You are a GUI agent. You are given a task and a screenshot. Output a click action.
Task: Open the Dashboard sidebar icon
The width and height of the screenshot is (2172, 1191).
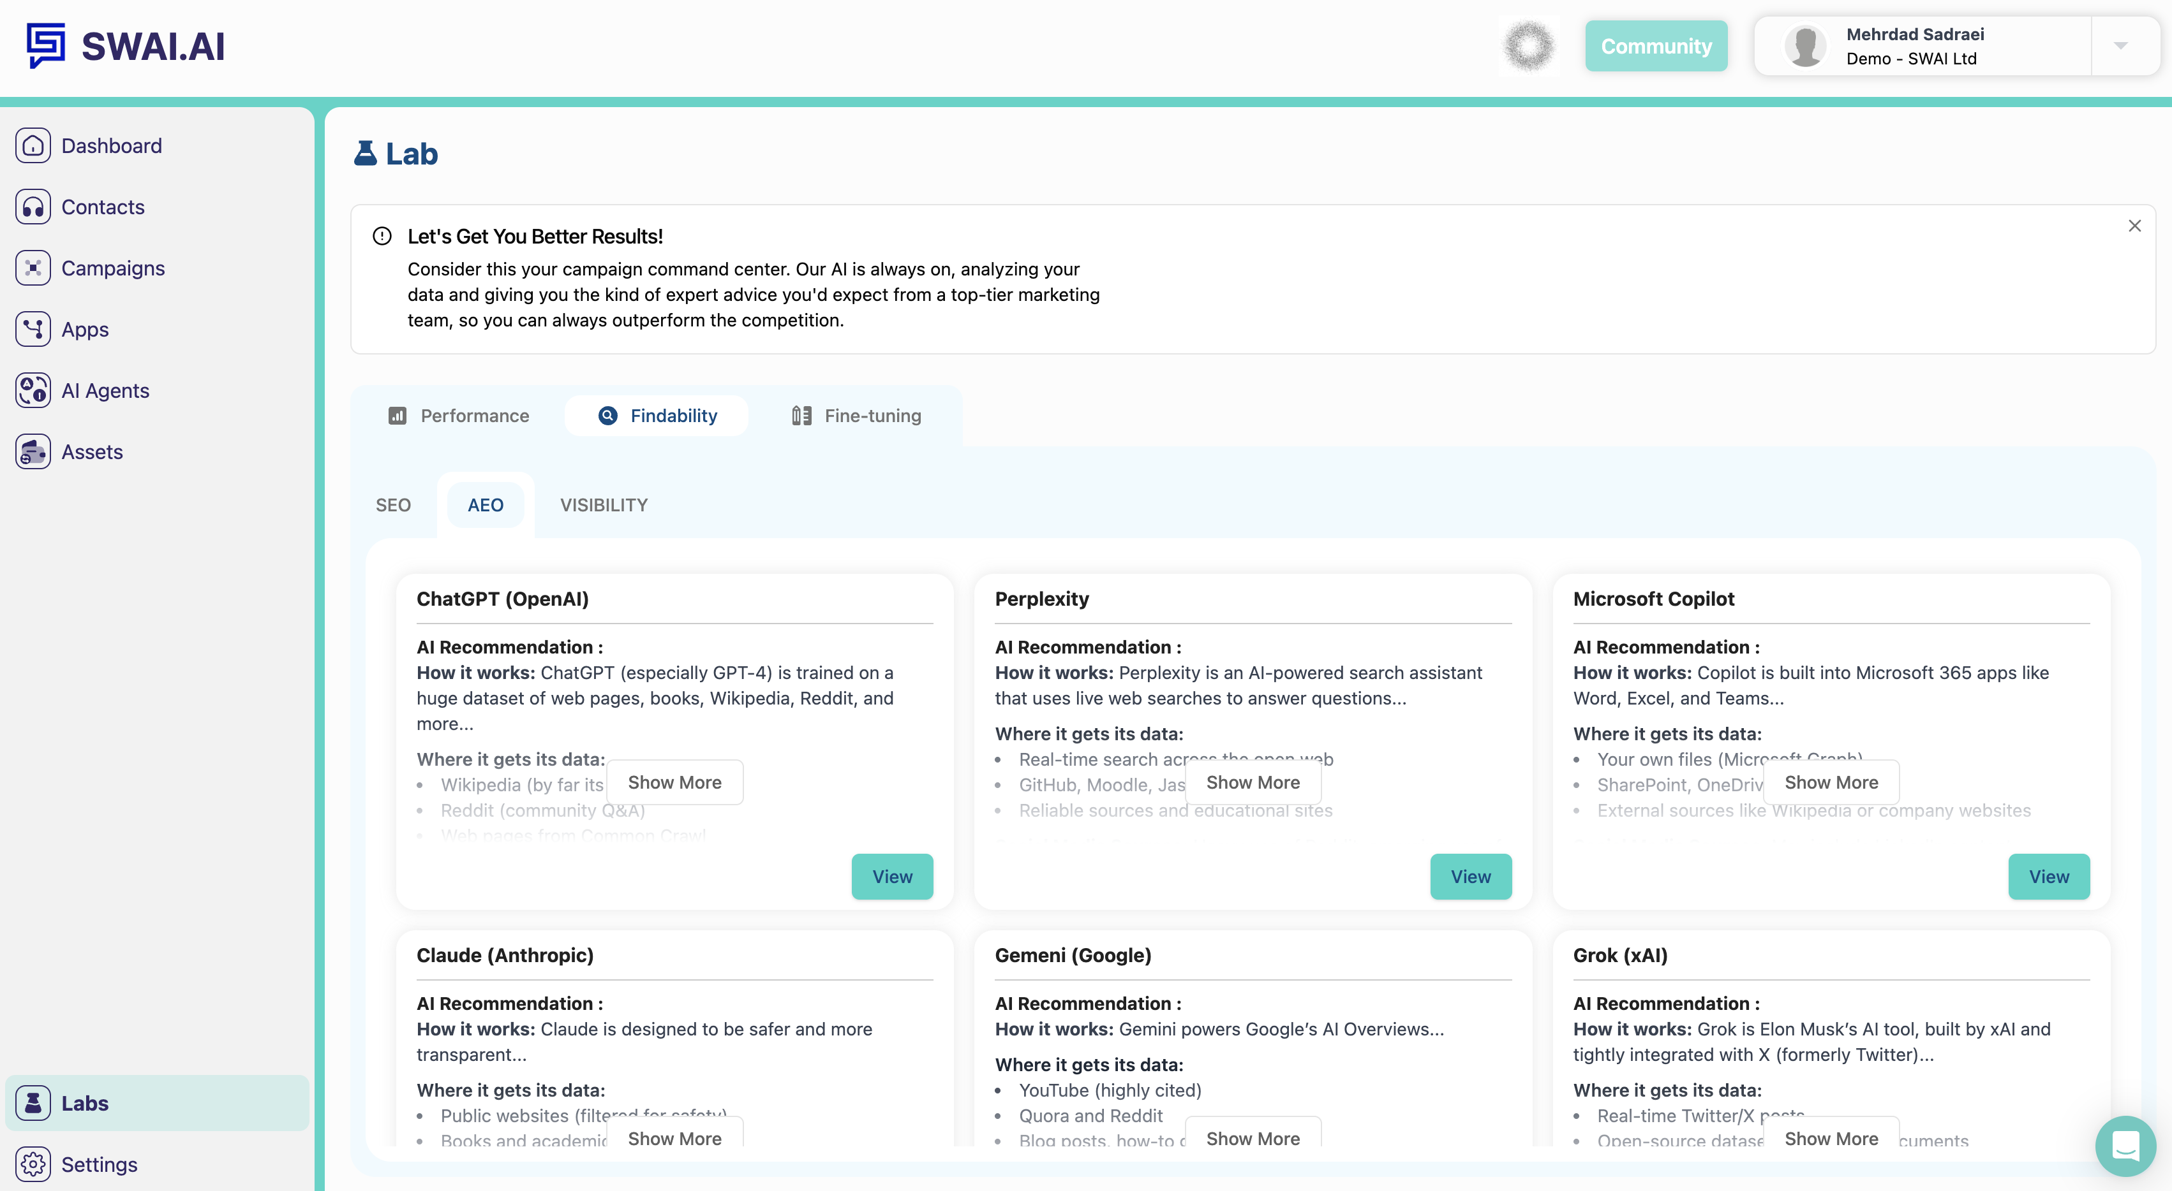pos(33,146)
